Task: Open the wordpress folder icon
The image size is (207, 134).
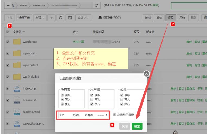Action: (x=17, y=42)
